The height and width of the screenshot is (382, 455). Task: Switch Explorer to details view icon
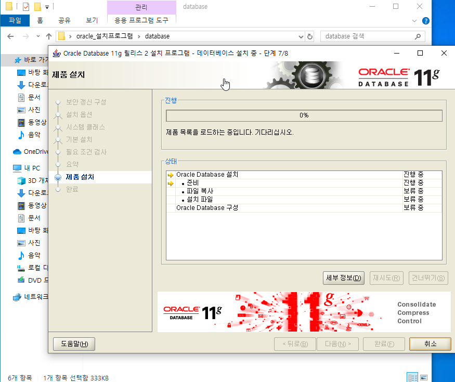412,377
